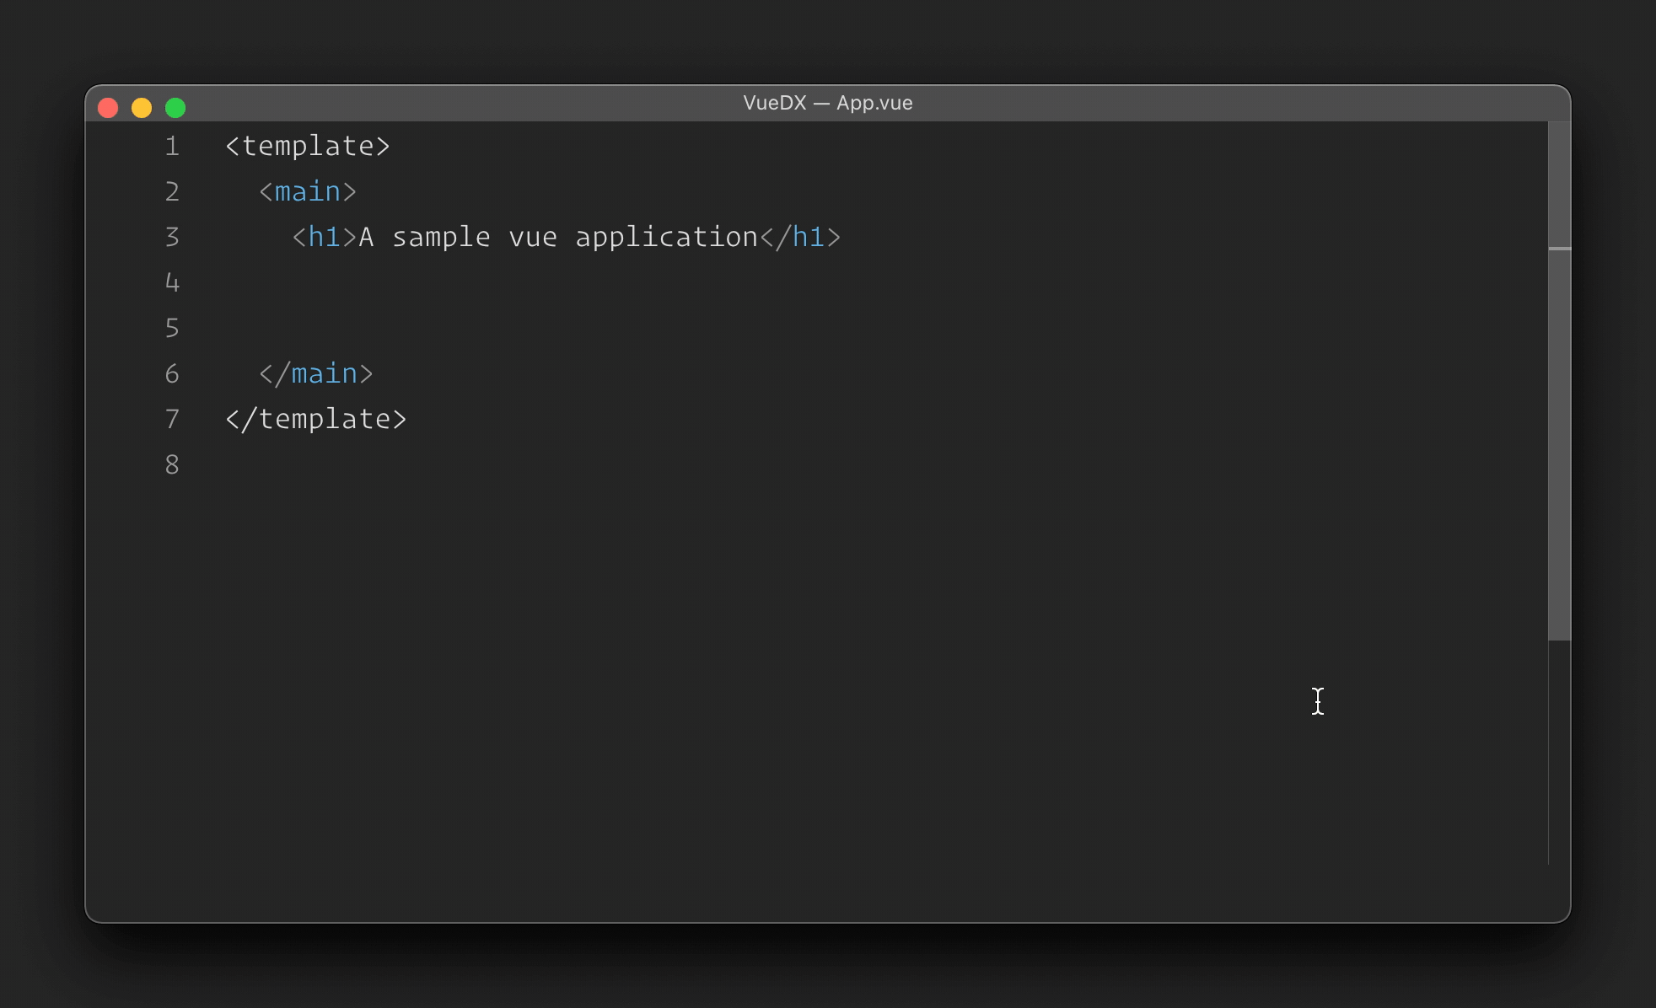Click the closing h1 tag

(800, 238)
